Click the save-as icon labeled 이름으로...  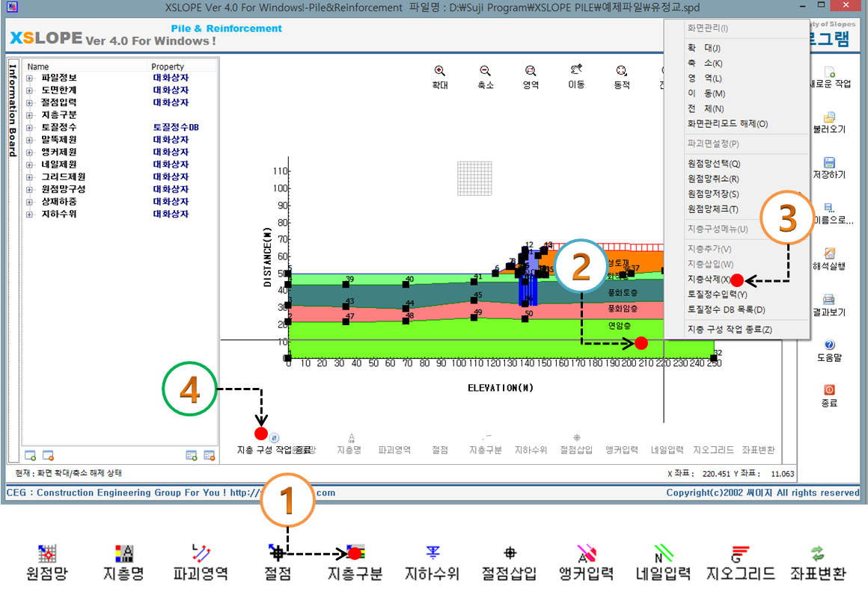tap(829, 208)
